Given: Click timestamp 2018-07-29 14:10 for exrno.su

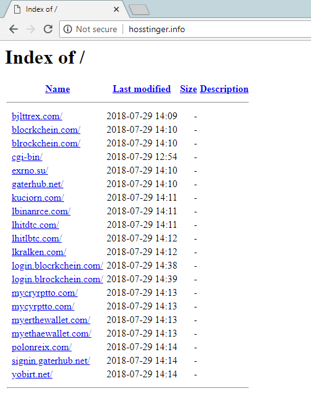Looking at the screenshot, I should point(142,170).
